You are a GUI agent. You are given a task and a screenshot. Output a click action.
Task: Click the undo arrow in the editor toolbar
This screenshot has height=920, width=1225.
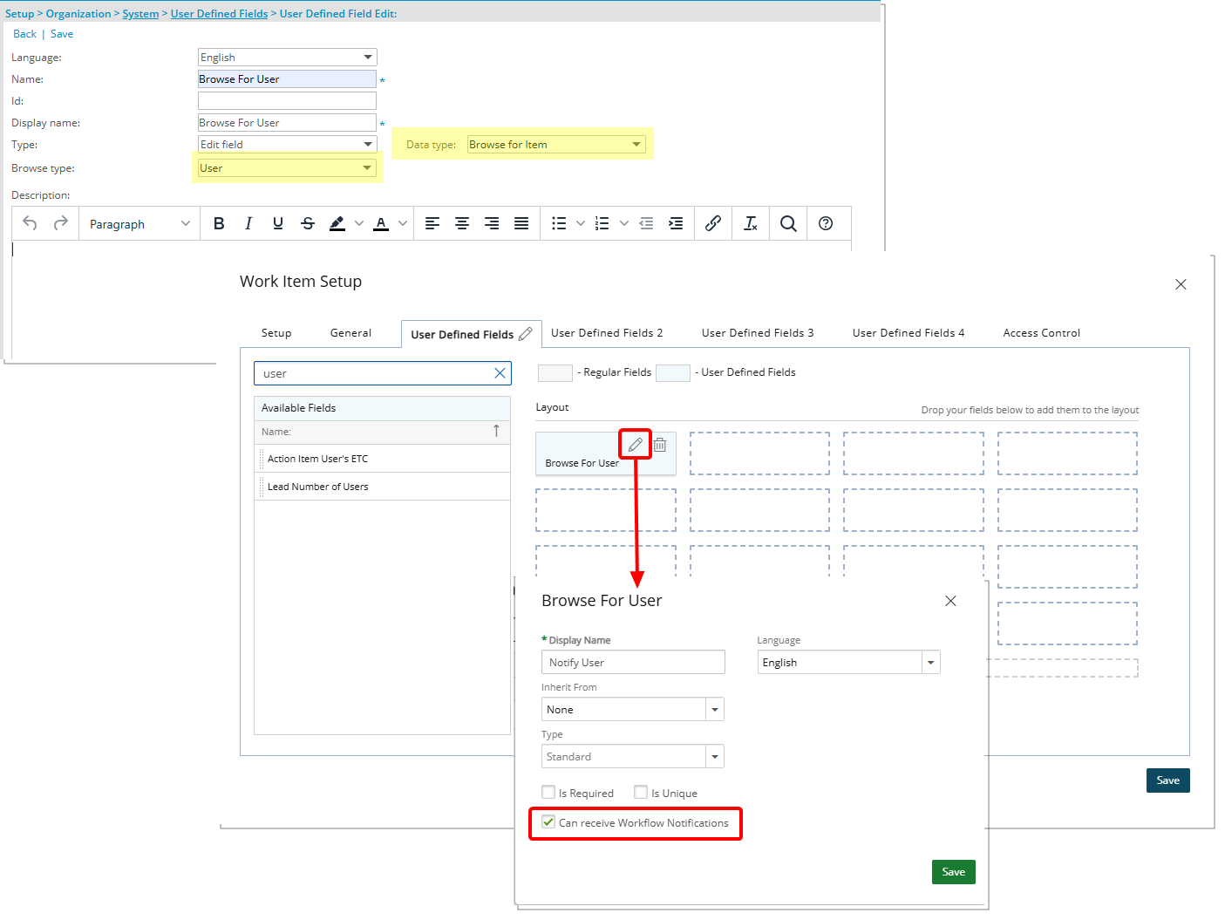click(30, 223)
